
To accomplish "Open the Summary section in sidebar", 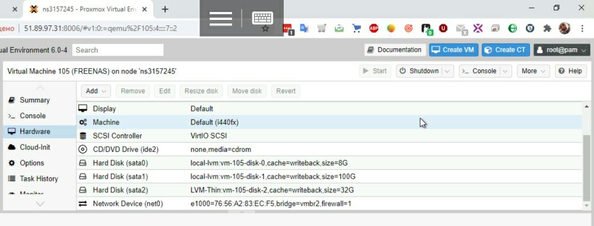I will click(x=34, y=100).
